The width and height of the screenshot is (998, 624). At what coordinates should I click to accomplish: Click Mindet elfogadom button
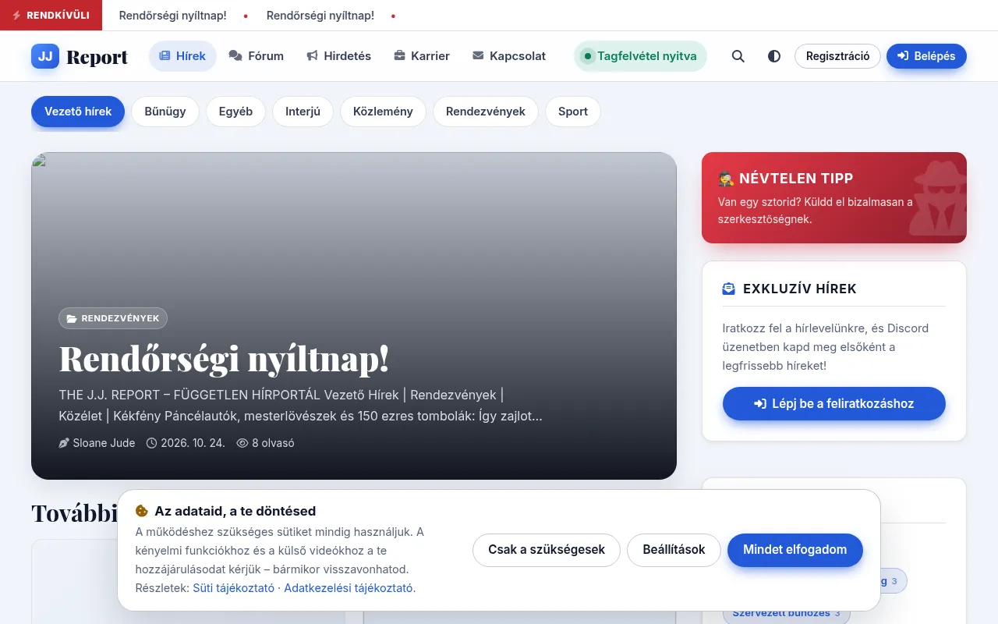(795, 550)
